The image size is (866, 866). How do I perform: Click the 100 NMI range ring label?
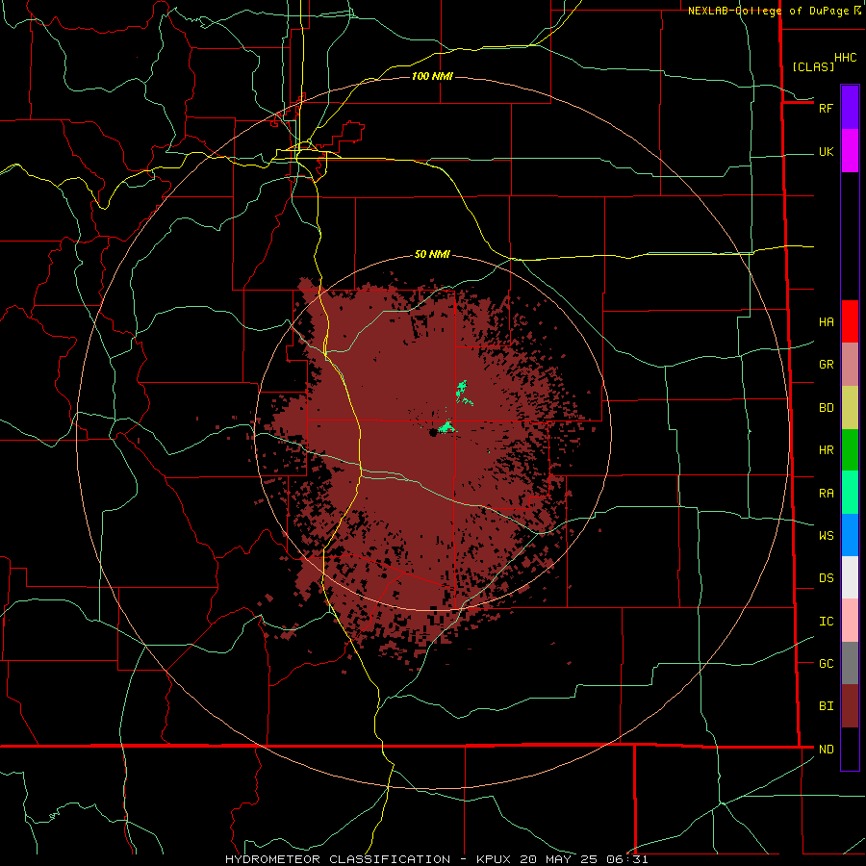click(x=432, y=76)
